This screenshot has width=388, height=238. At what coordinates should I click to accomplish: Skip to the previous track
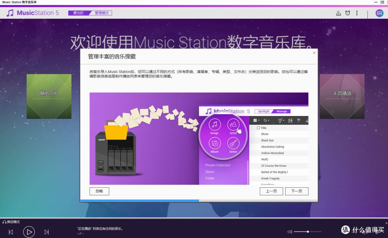click(x=11, y=232)
